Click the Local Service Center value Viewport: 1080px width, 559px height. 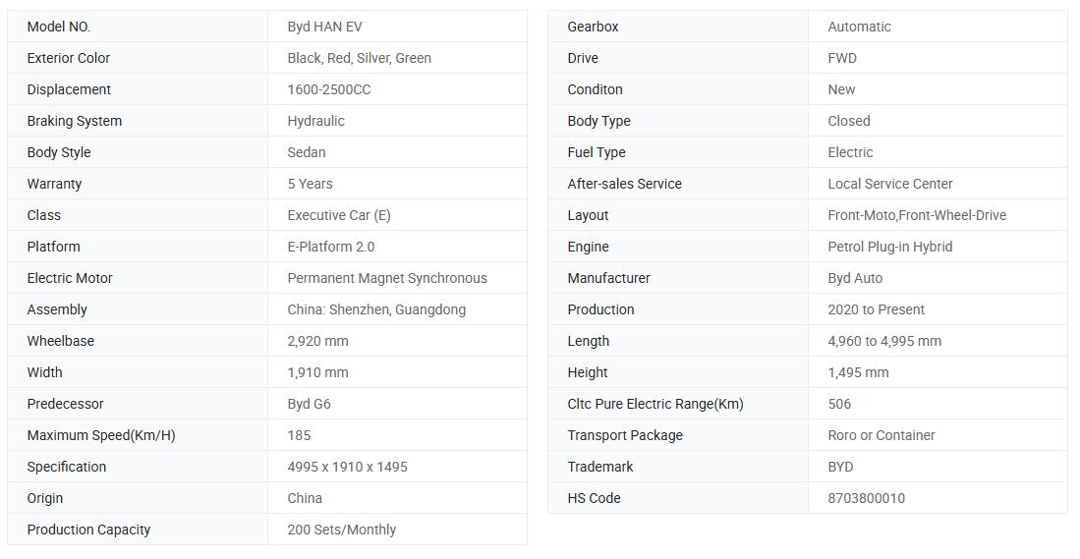(x=890, y=184)
